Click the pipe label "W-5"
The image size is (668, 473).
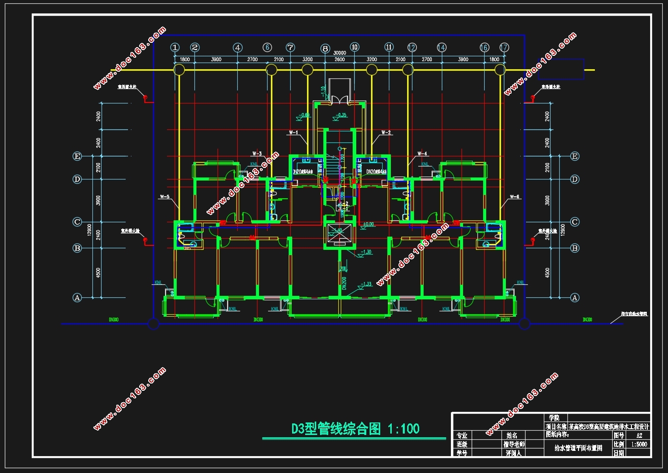[x=165, y=197]
